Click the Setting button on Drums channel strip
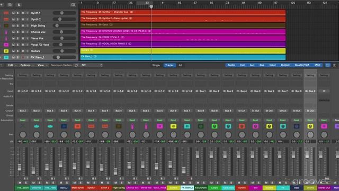The image size is (339, 191). [x=310, y=75]
